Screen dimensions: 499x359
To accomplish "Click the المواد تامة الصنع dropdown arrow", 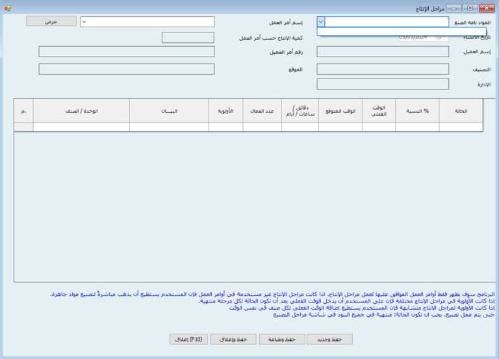I will (x=321, y=21).
